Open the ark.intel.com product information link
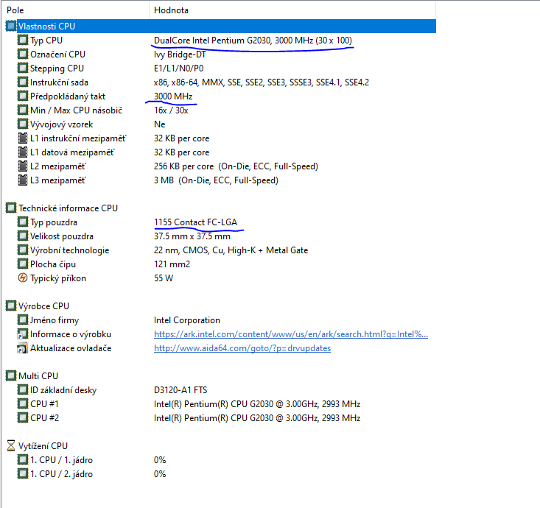540x508 pixels. point(291,334)
